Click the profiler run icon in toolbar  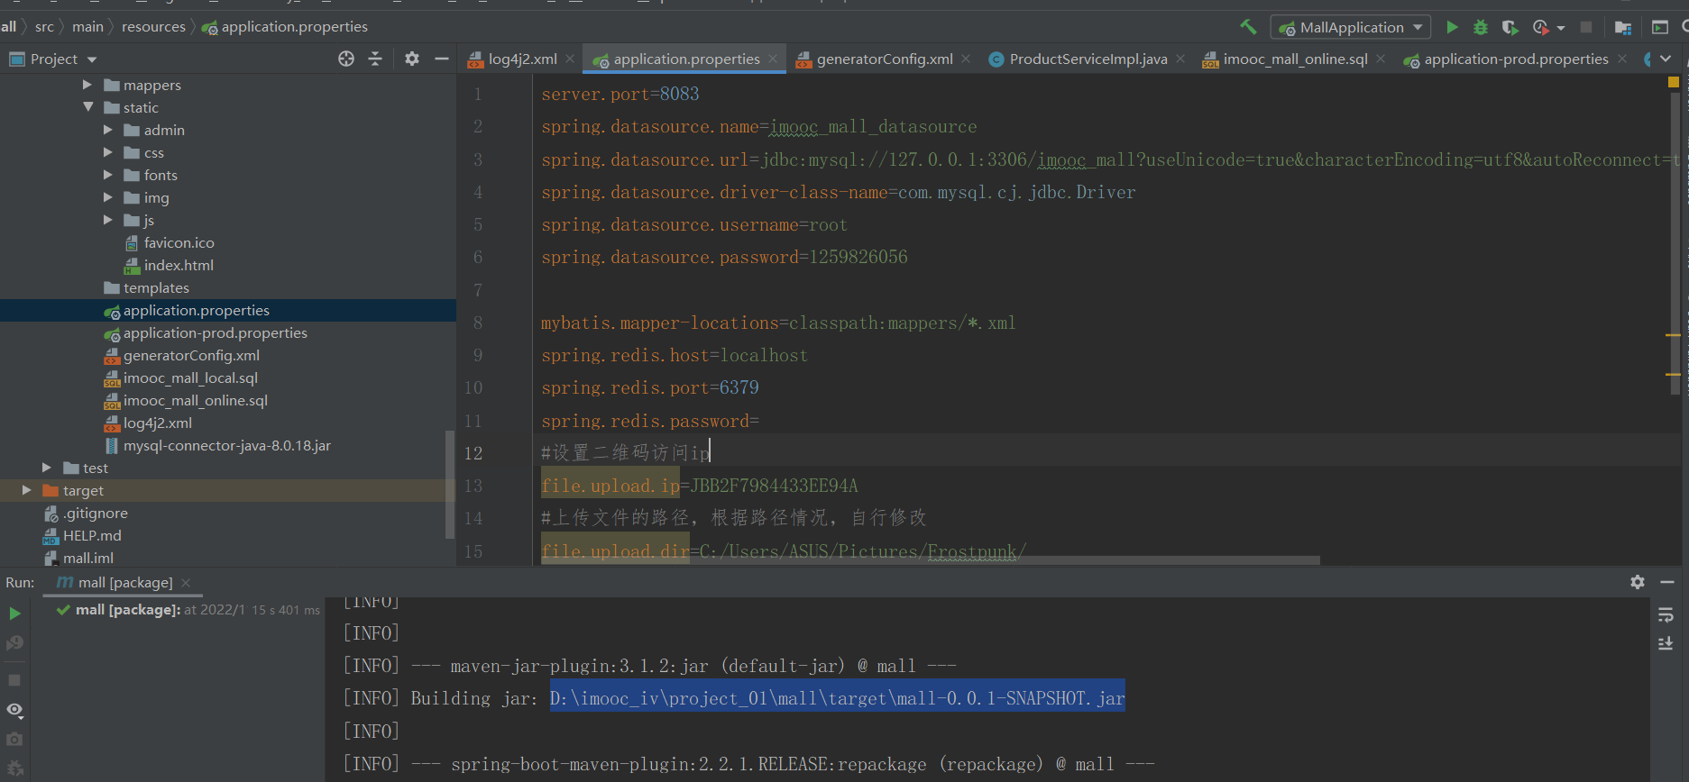click(1540, 27)
